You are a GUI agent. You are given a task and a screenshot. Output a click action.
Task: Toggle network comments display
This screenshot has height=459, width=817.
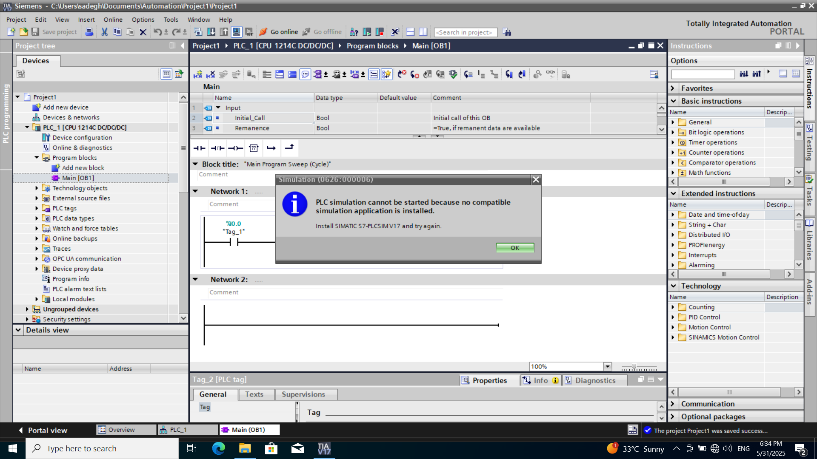pyautogui.click(x=373, y=74)
